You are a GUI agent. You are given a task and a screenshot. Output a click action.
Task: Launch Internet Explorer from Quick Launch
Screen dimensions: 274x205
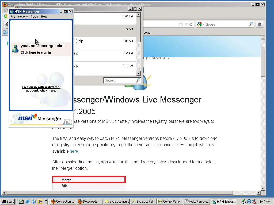click(28, 202)
